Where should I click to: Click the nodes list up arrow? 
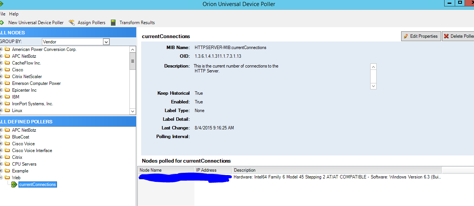(132, 49)
